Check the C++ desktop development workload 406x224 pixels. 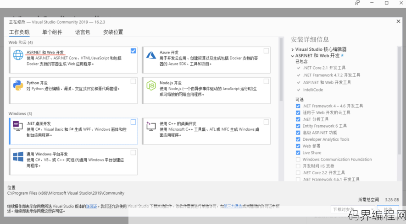(266, 122)
